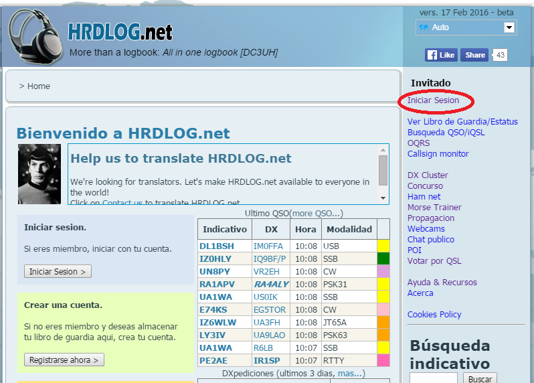Screen dimensions: 534x383
Task: Click the Home breadcrumb link
Action: click(39, 86)
